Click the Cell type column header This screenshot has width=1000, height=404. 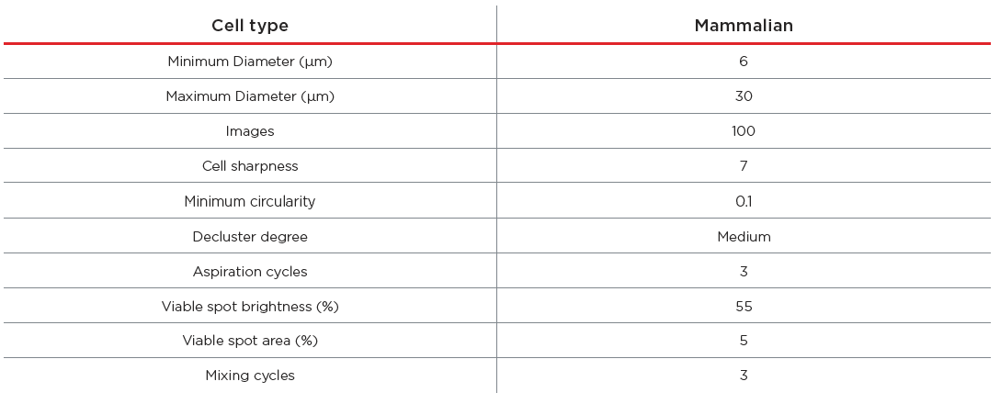click(250, 26)
